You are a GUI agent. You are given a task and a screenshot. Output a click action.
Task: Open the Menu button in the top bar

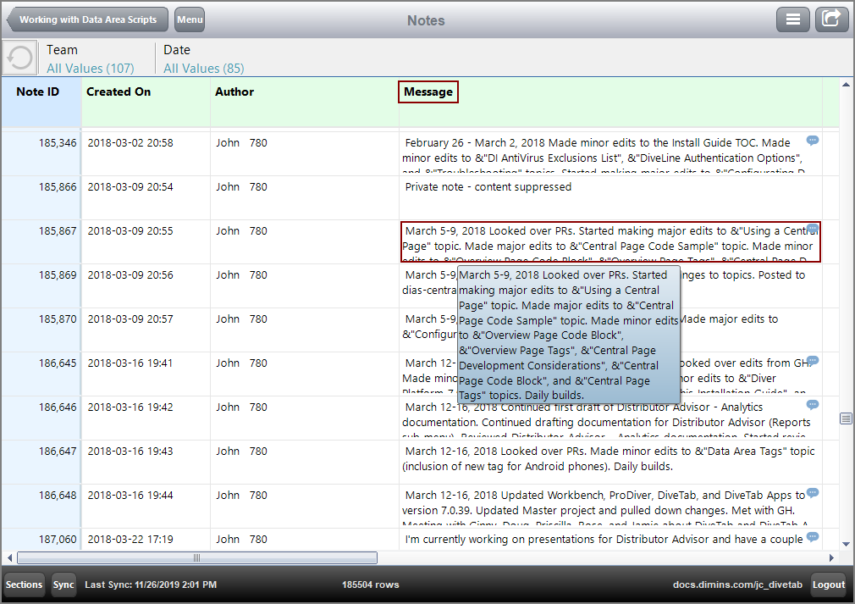click(x=188, y=19)
